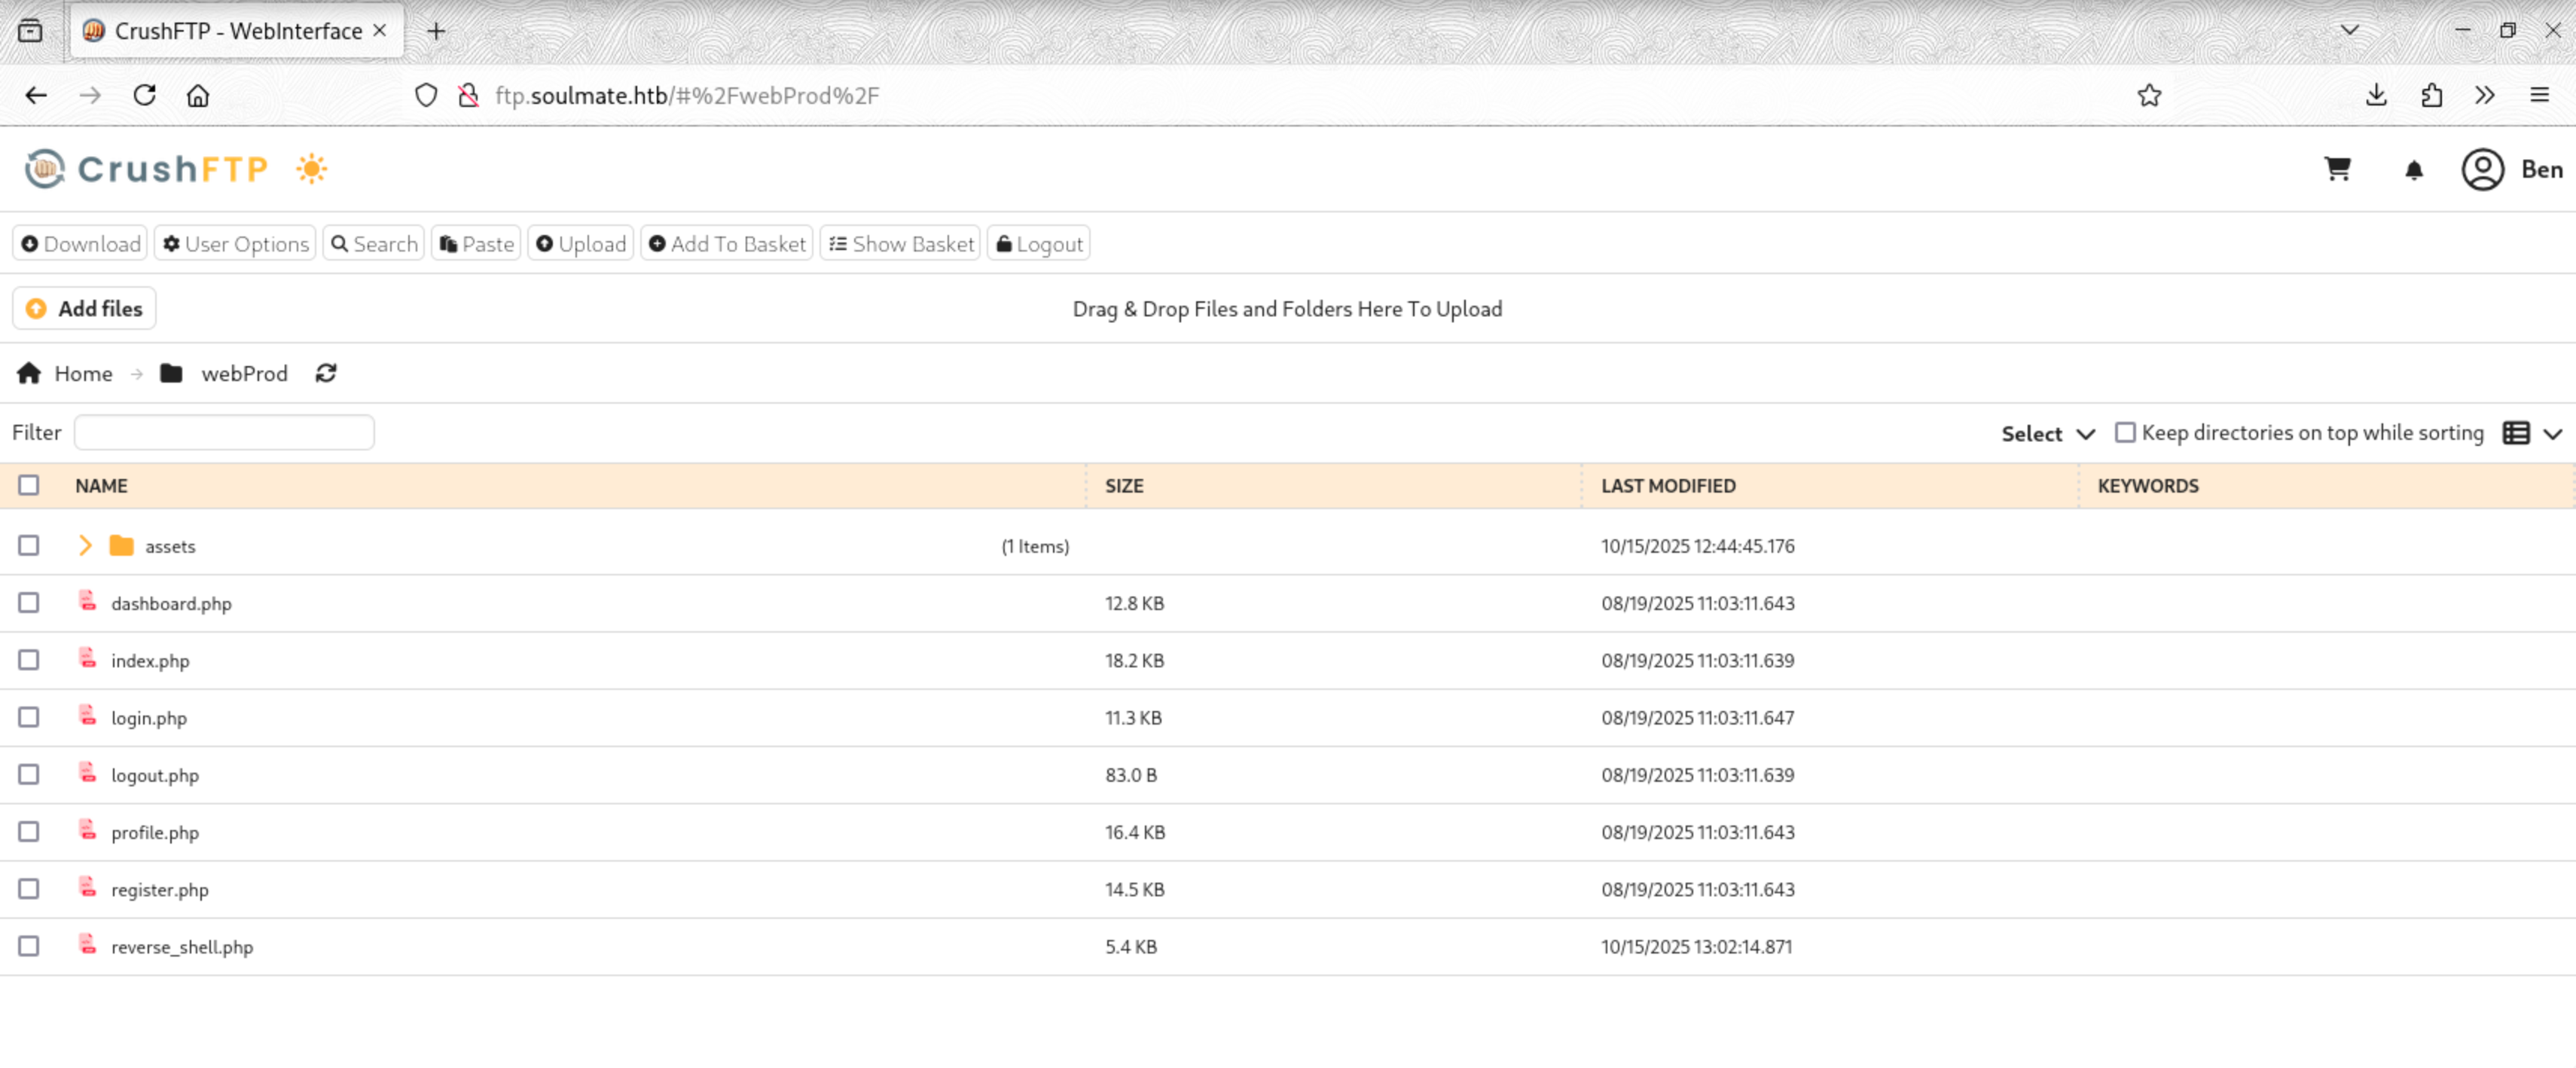Check the box for index.php
2576x1068 pixels.
click(29, 660)
